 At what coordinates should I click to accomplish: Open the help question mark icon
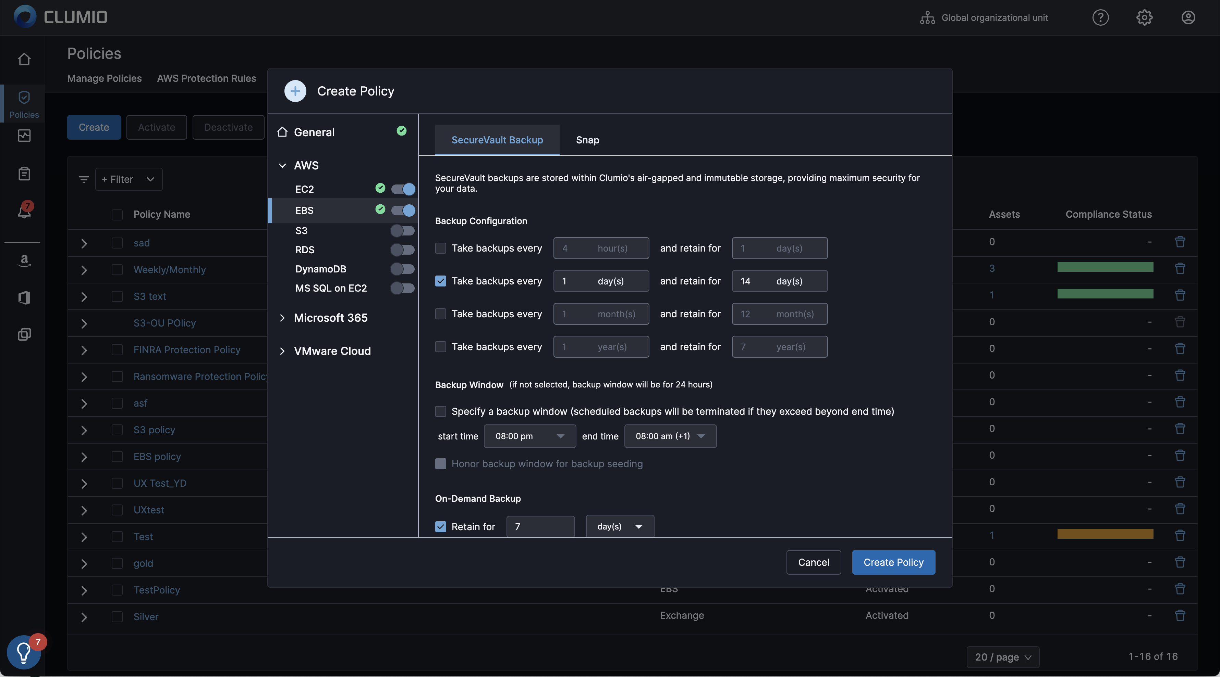1100,17
